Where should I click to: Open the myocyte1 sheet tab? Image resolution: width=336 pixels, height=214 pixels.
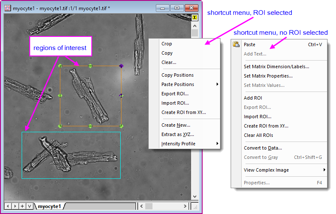[x=49, y=206]
